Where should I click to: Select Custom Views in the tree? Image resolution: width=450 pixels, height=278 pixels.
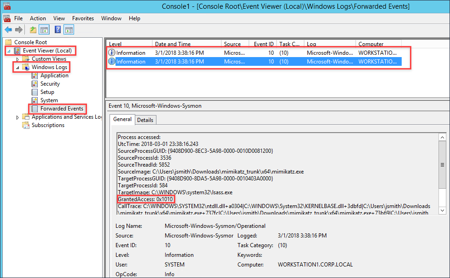pyautogui.click(x=49, y=59)
